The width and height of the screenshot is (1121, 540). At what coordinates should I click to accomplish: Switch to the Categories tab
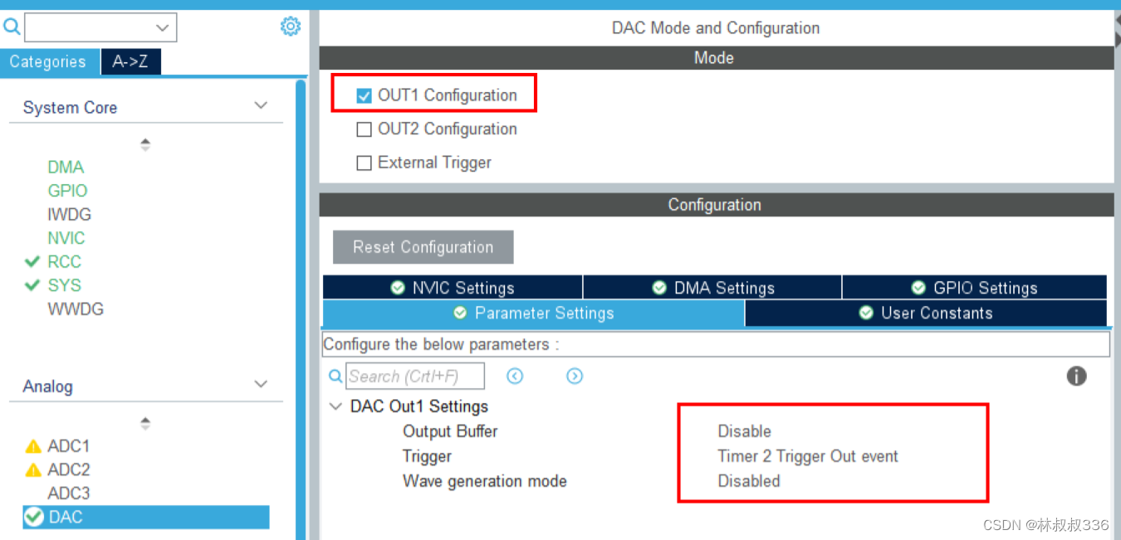[50, 62]
